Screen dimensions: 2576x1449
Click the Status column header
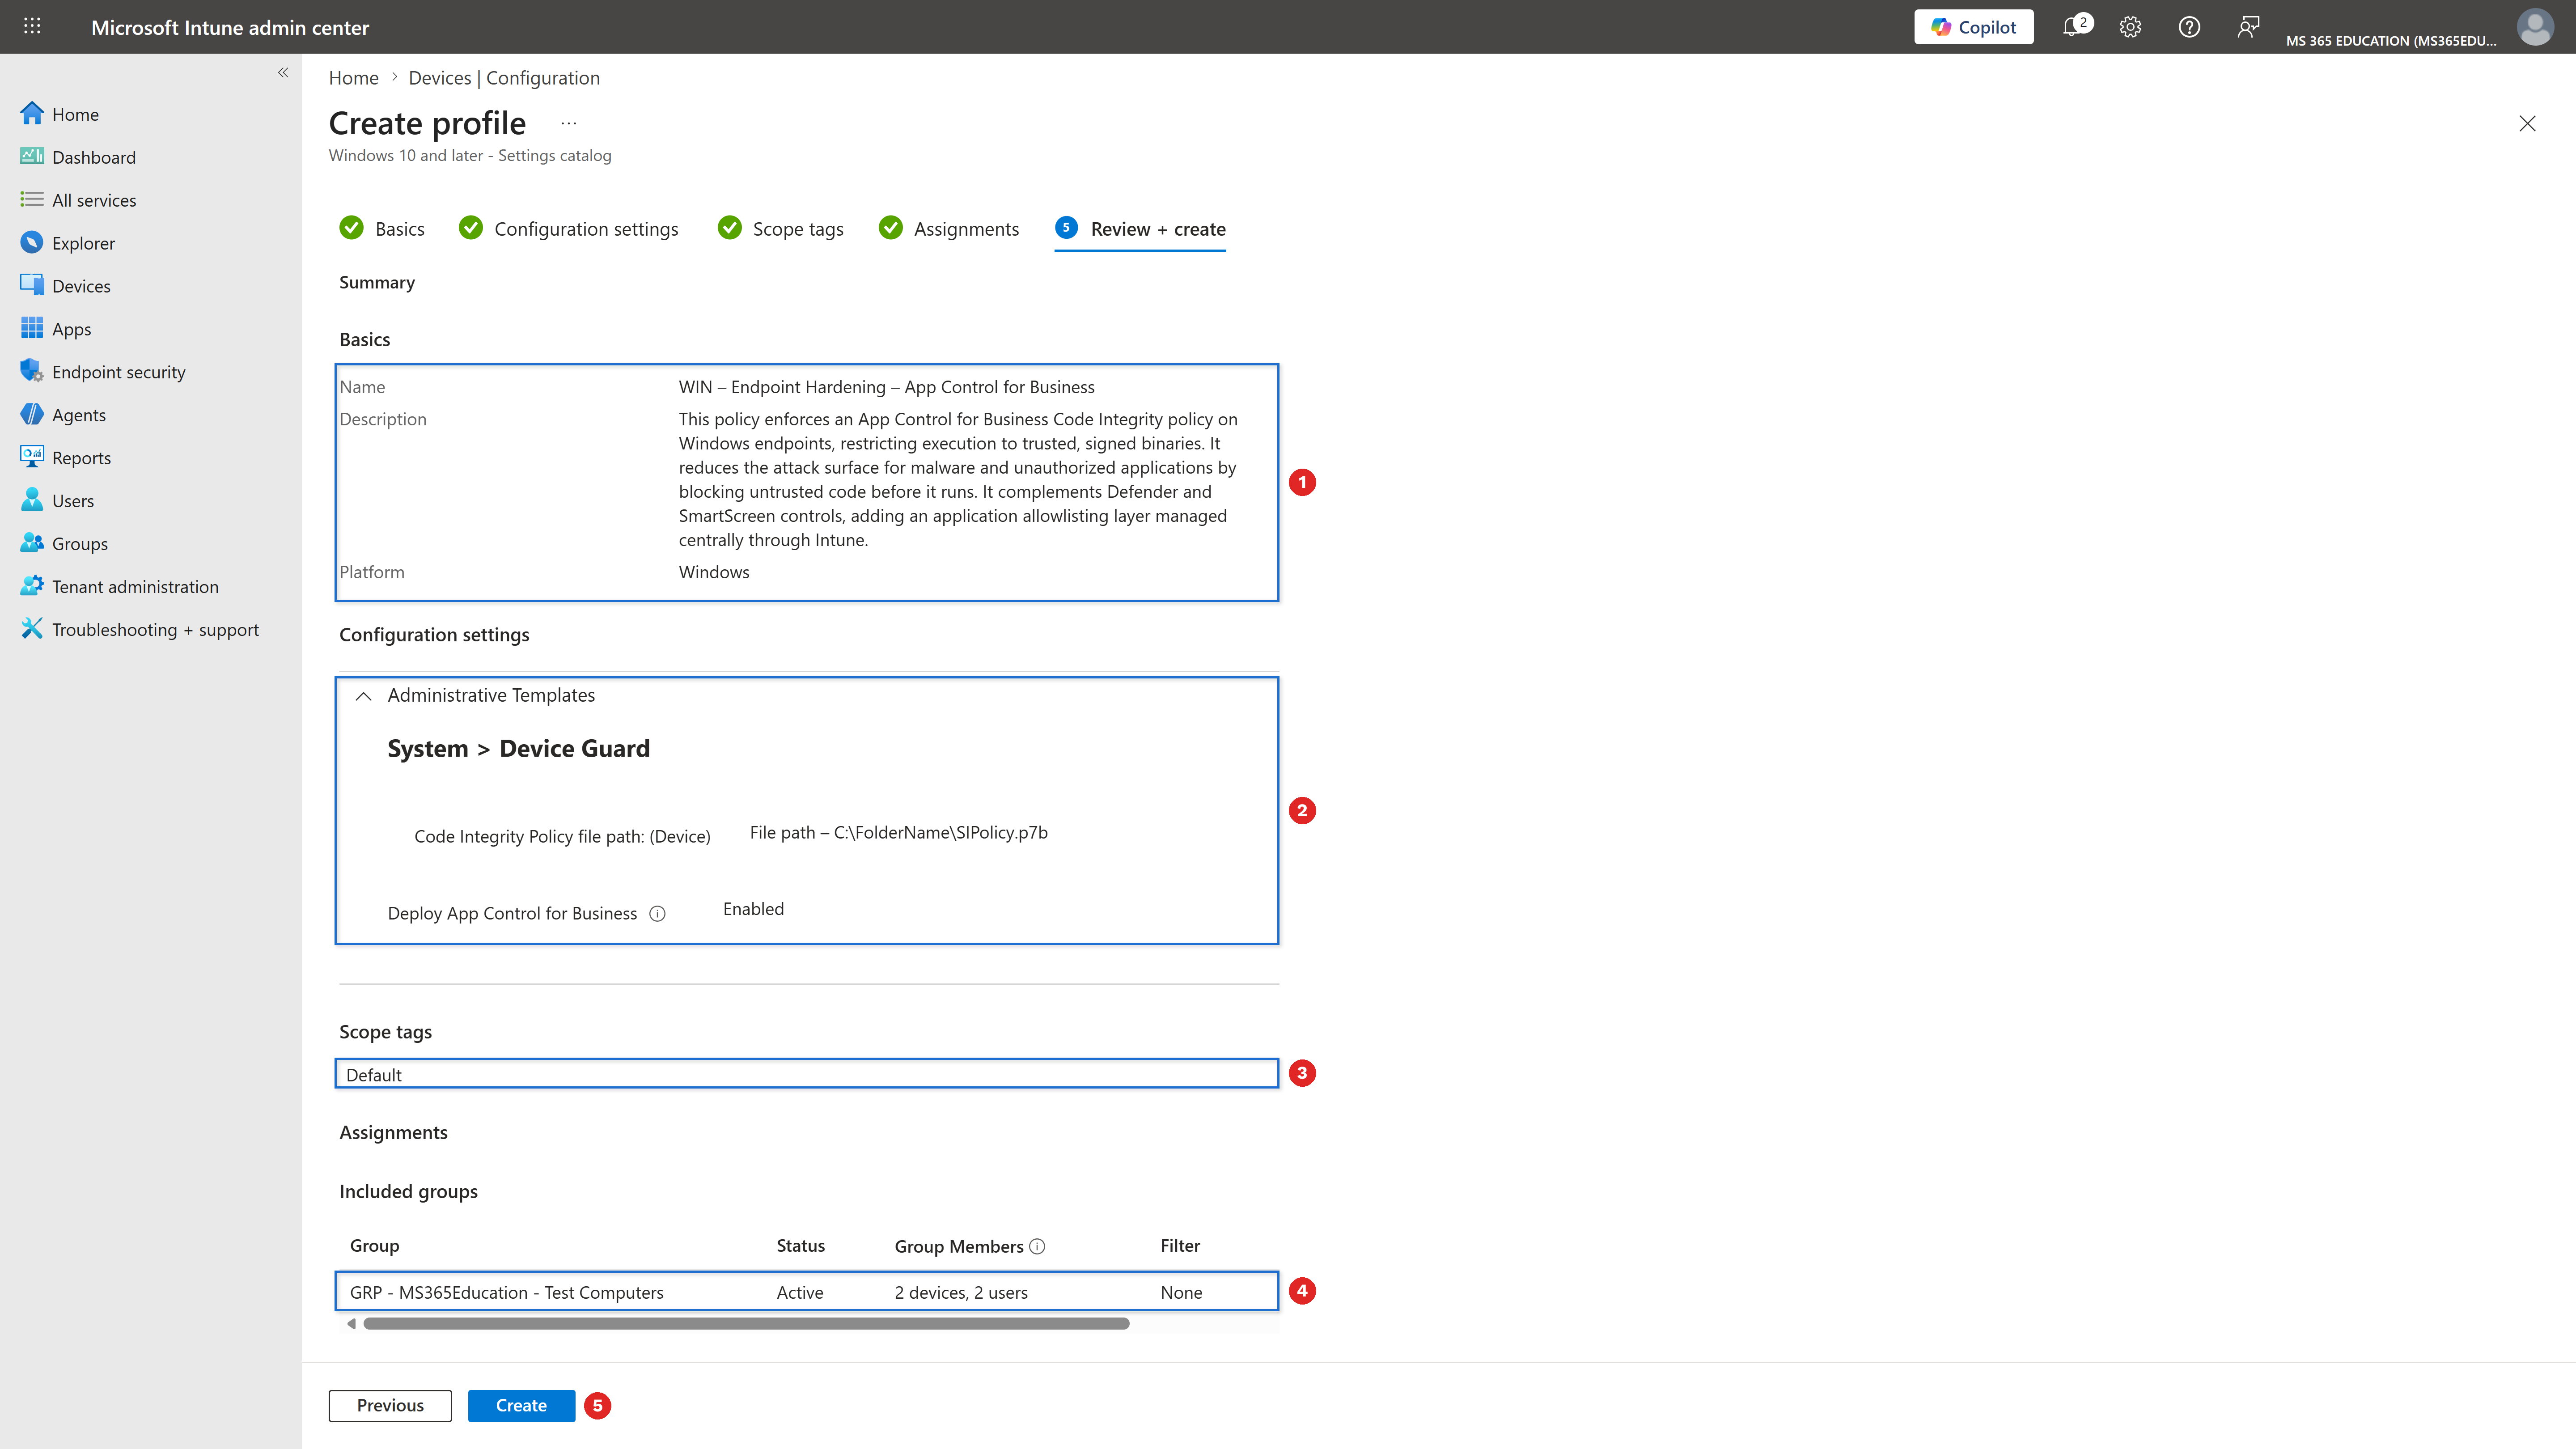pos(800,1245)
